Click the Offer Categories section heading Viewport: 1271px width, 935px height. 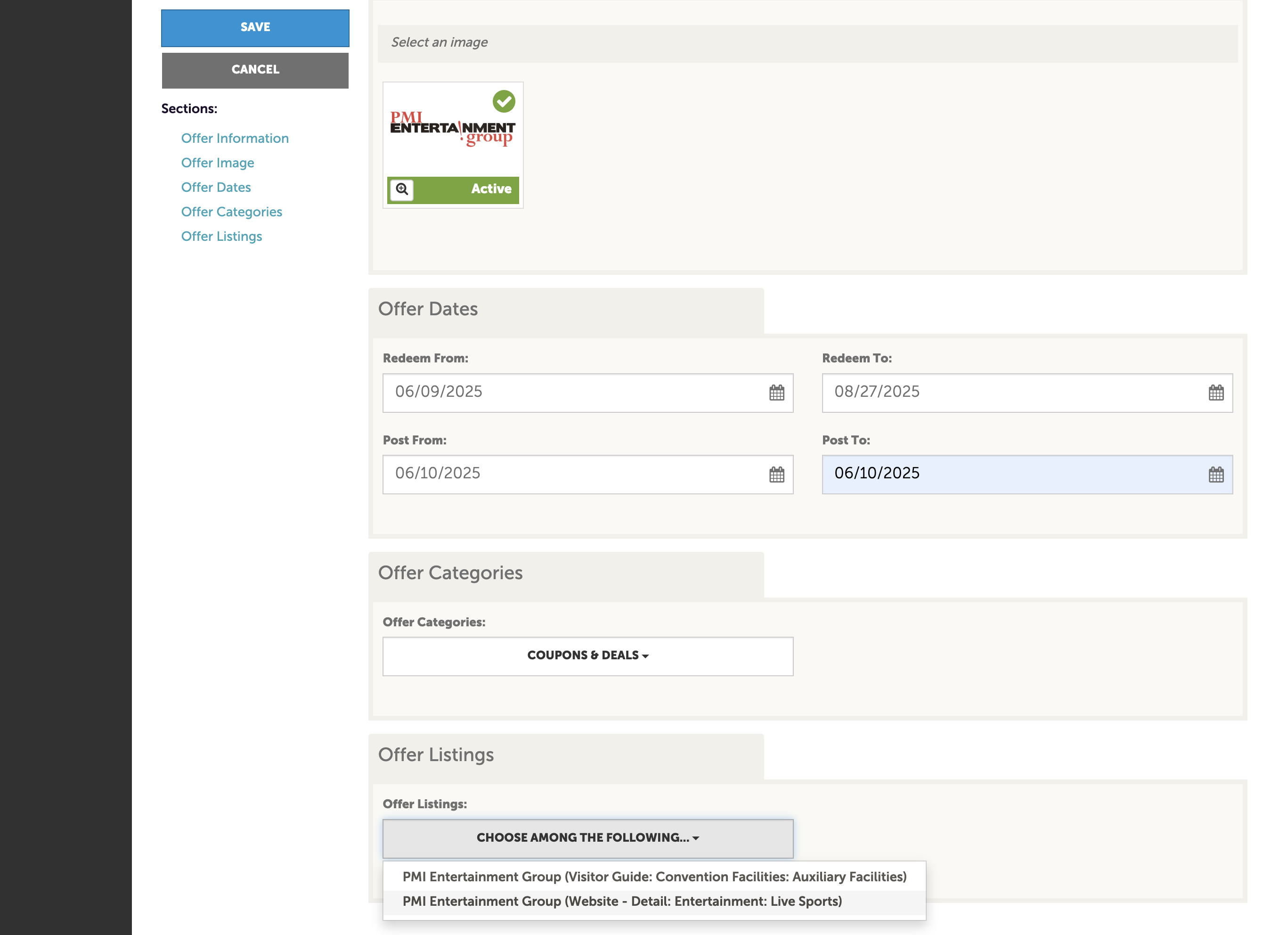click(450, 573)
